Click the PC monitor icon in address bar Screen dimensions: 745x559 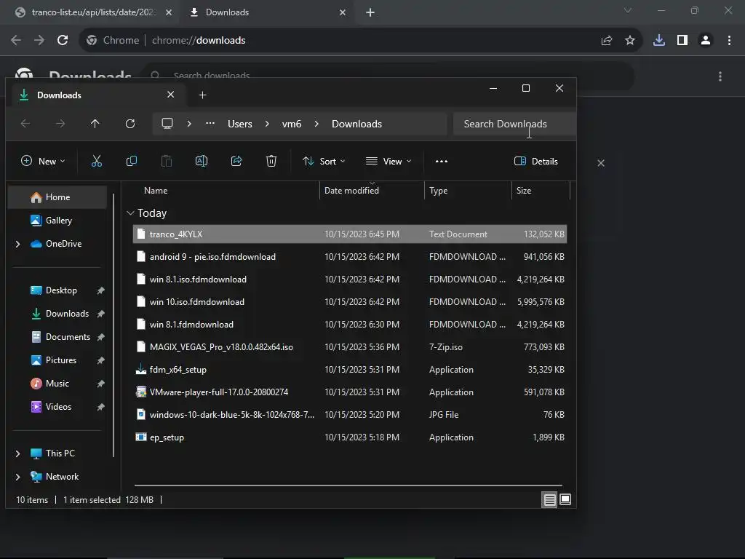tap(167, 124)
